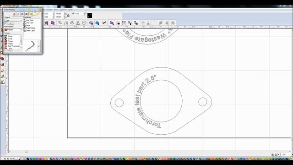Click the arrow beside the replay preview thumbnail
The image size is (293, 165).
[38, 46]
